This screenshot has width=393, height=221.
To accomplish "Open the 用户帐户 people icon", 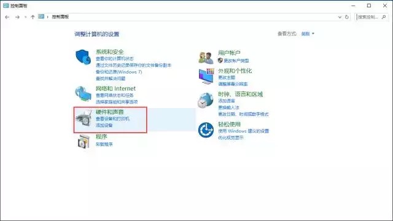I will pyautogui.click(x=206, y=58).
